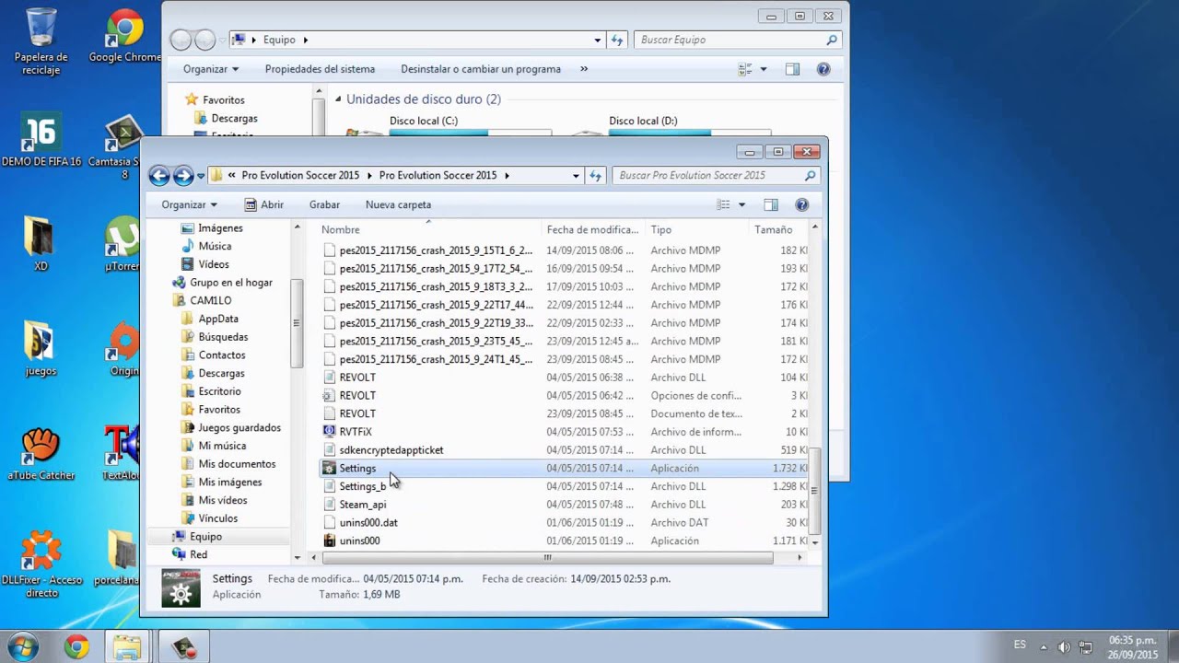
Task: Click Desinstalar o cambiar un programa
Action: pyautogui.click(x=481, y=69)
